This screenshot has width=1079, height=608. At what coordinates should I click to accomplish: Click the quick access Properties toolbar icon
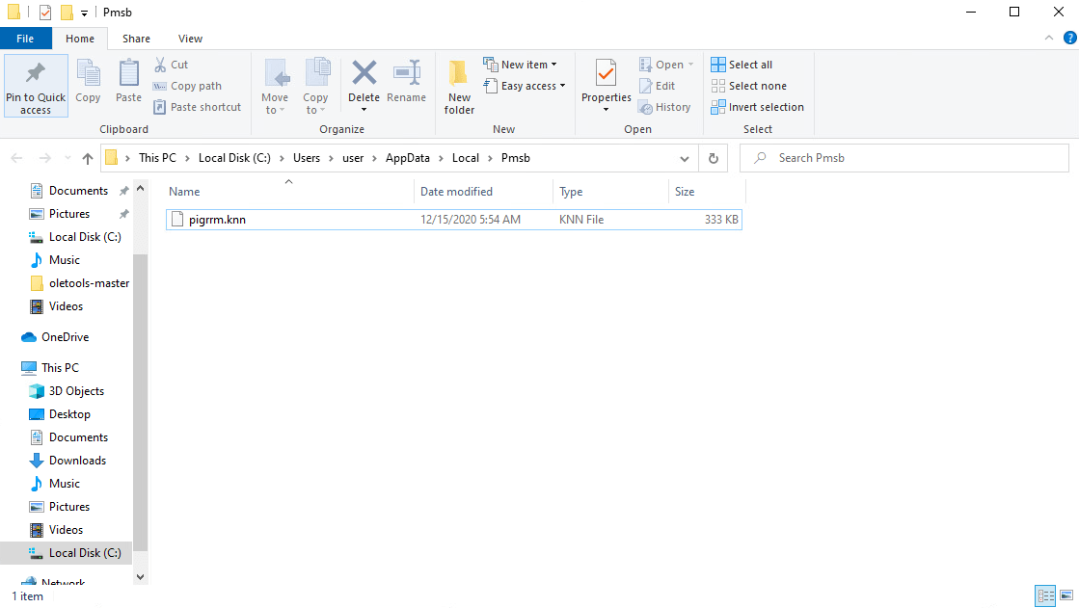click(45, 13)
